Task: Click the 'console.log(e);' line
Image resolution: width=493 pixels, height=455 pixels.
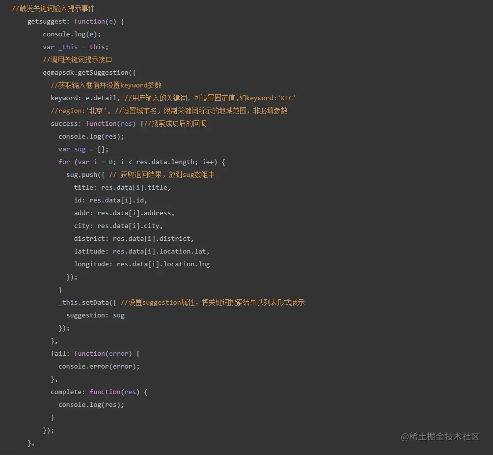Action: click(72, 34)
